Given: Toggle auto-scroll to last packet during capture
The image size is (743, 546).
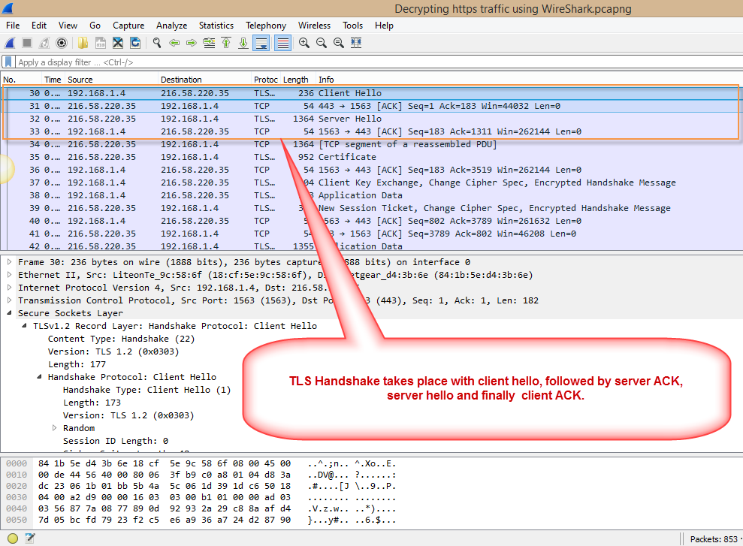Looking at the screenshot, I should click(x=261, y=43).
